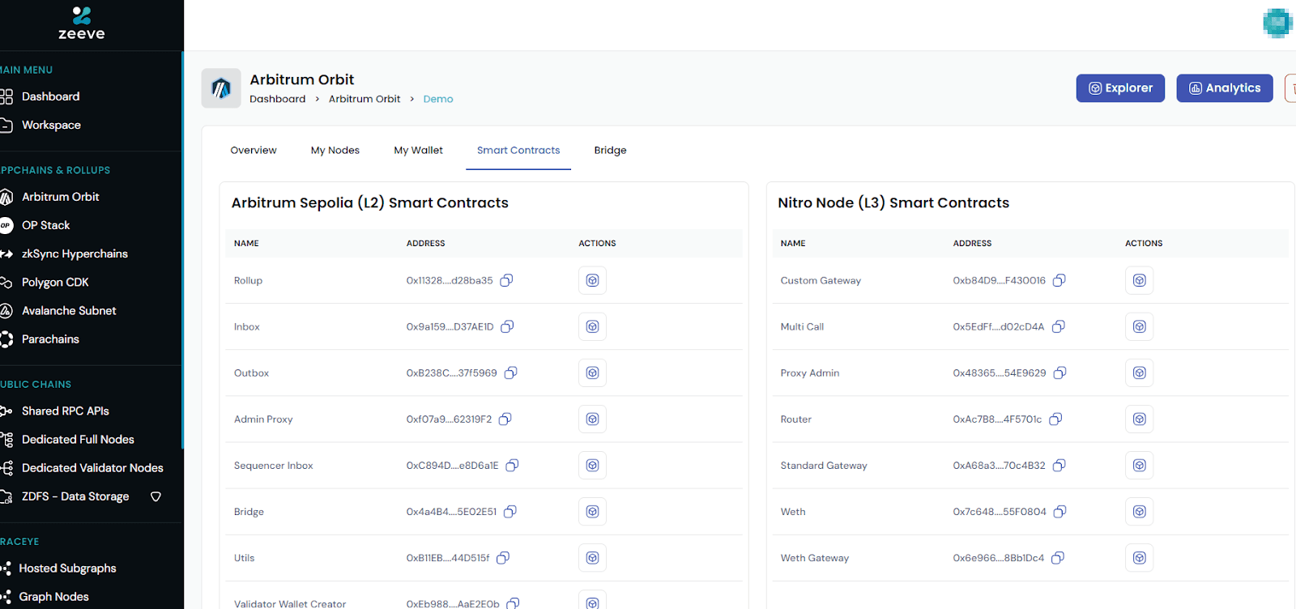Open Polygon CDK in the sidebar
The width and height of the screenshot is (1296, 609).
55,282
